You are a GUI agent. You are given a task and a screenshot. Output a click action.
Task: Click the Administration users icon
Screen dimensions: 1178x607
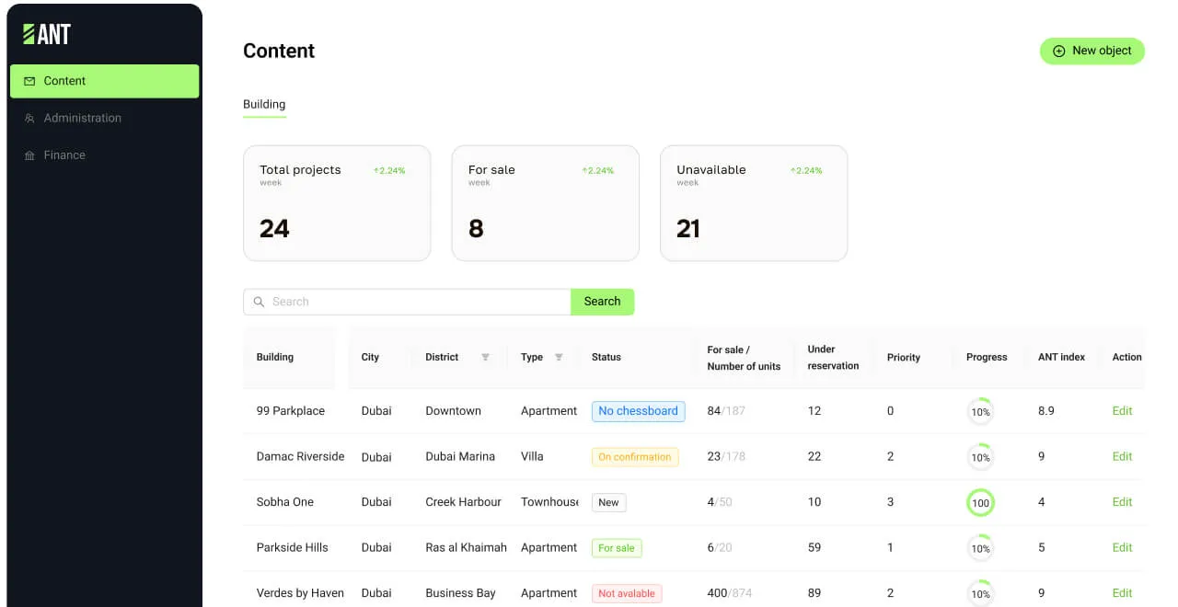29,119
